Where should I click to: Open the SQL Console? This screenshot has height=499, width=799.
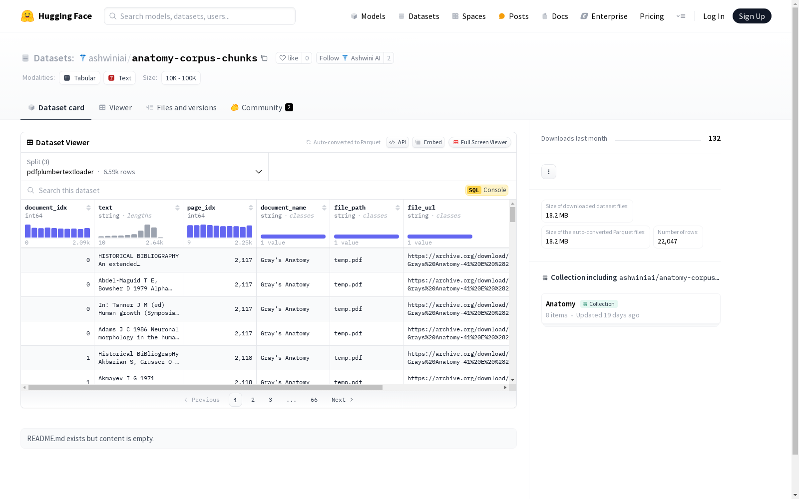point(487,190)
